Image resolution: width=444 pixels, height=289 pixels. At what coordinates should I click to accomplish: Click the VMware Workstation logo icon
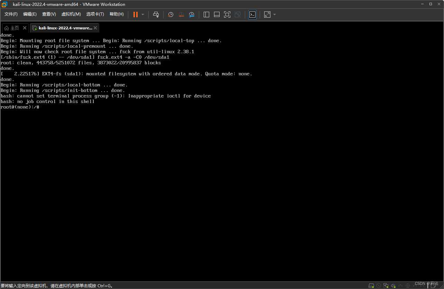[x=4, y=4]
